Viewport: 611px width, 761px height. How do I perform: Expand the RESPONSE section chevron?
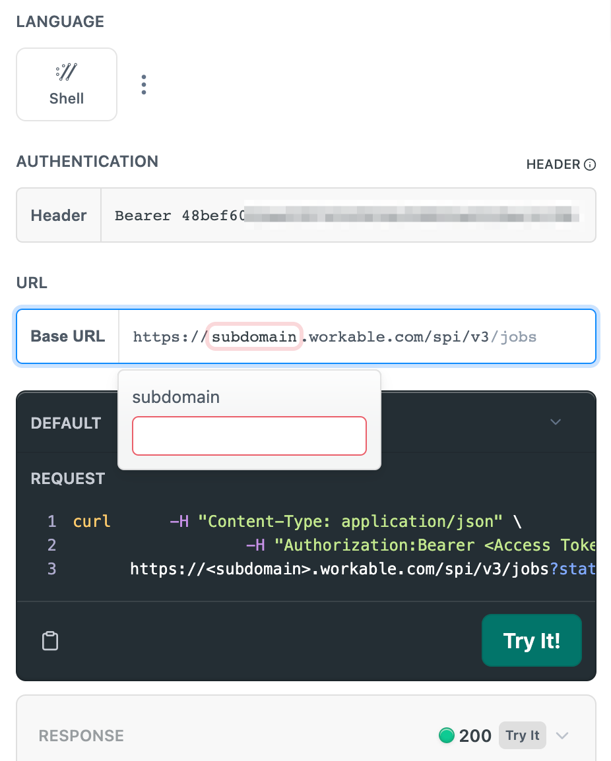[562, 736]
